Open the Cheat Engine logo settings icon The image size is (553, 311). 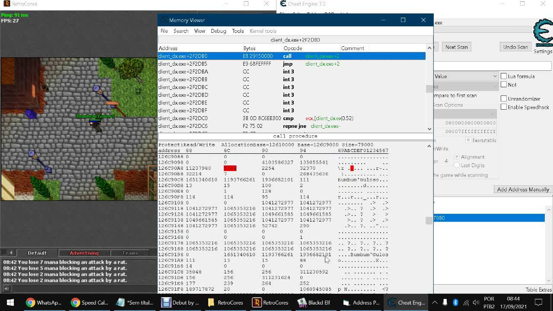click(x=543, y=34)
